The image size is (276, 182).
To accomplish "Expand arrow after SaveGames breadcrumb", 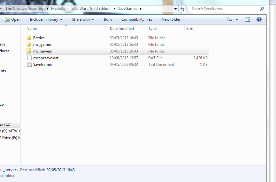I will coord(141,9).
